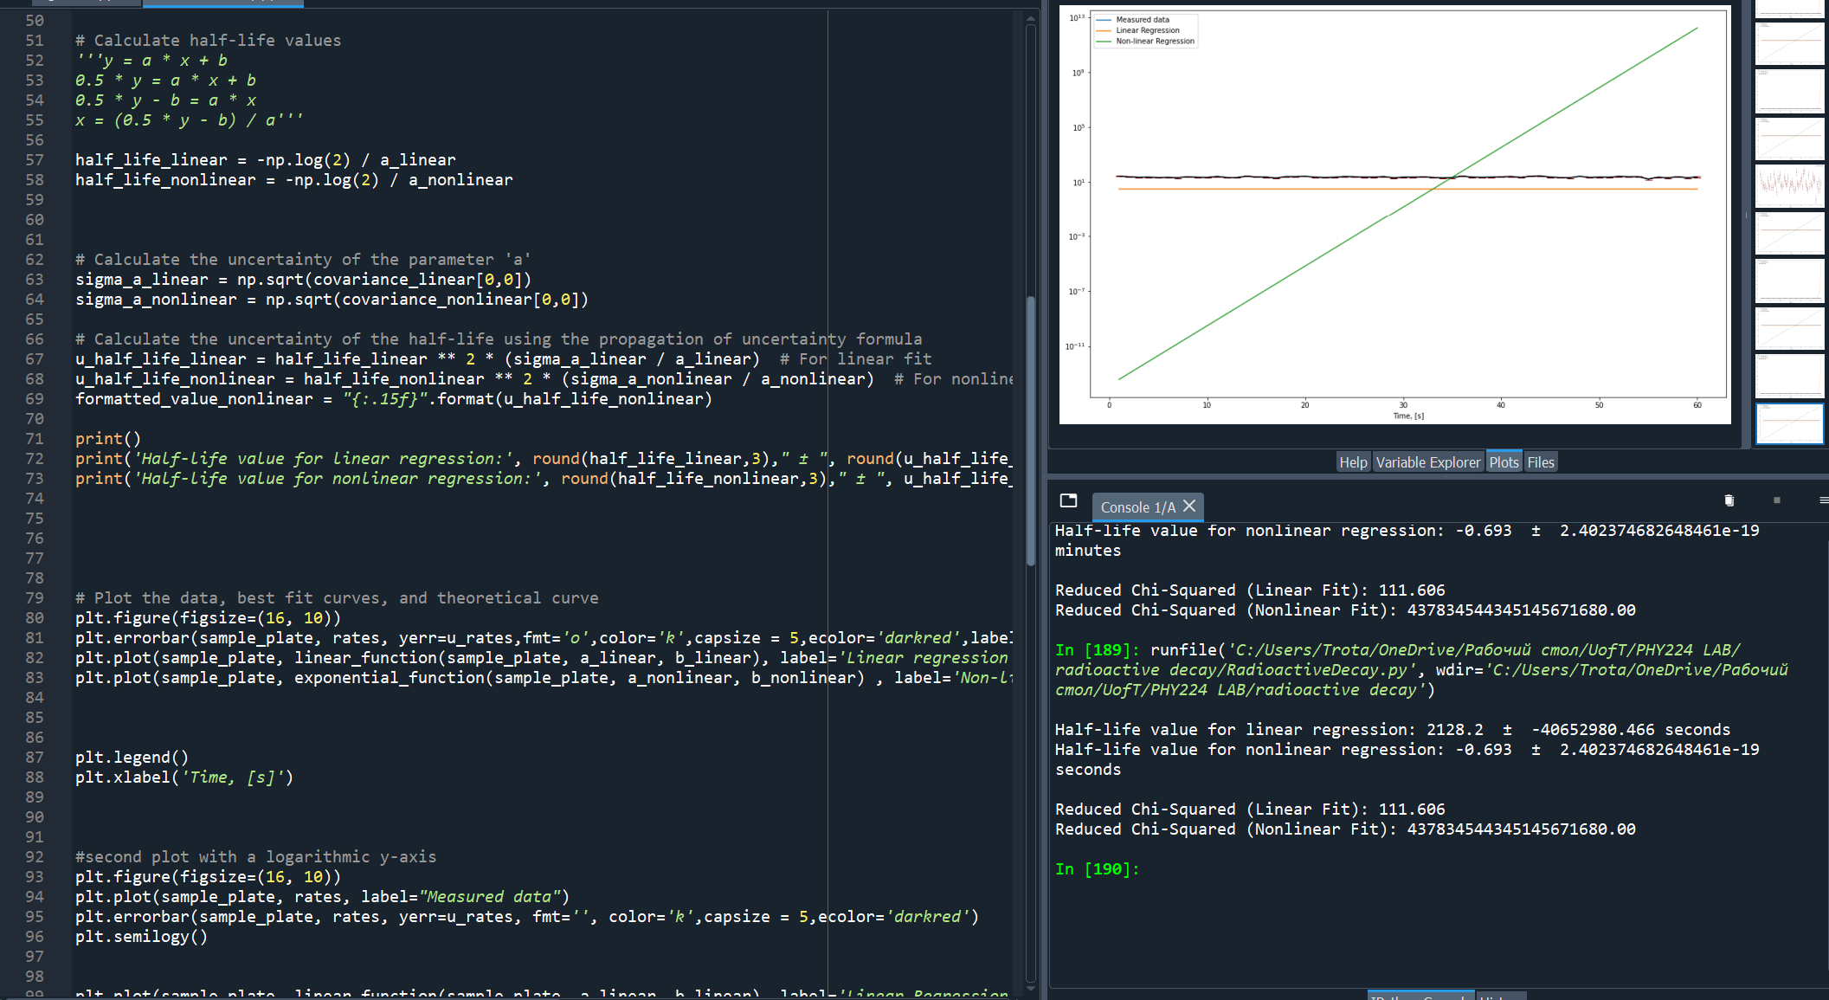Select the red noisy plot thumbnail
The height and width of the screenshot is (1000, 1829).
pyautogui.click(x=1789, y=184)
